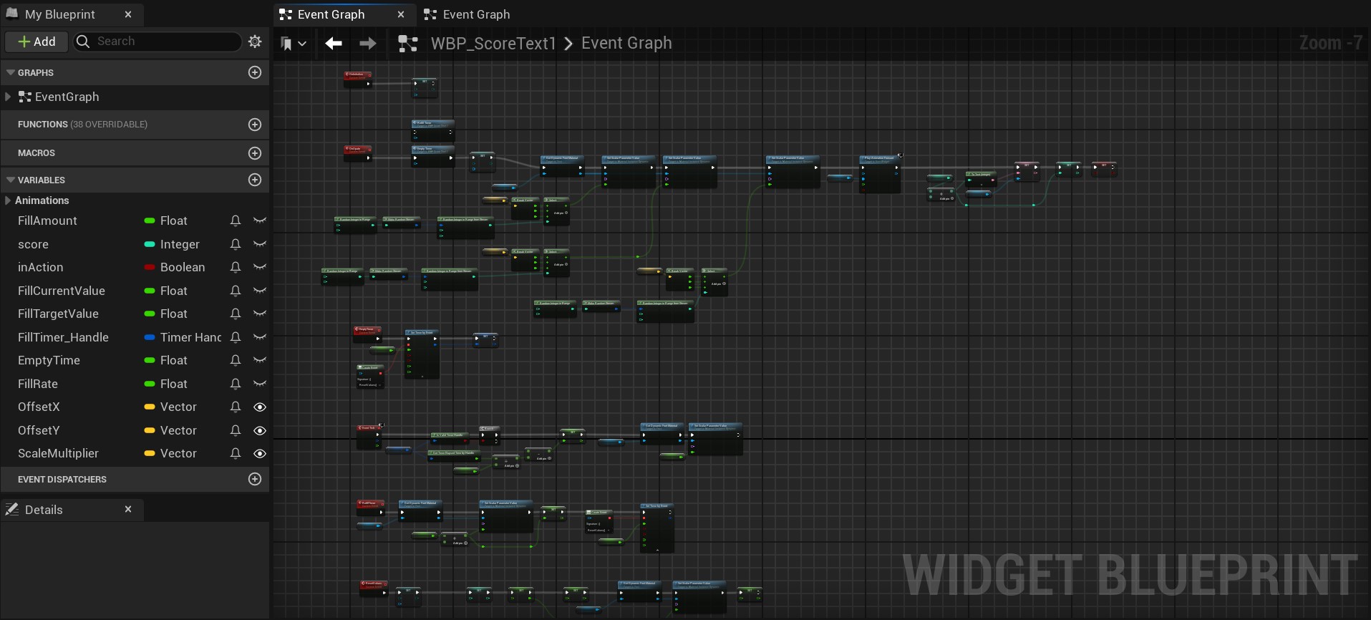Click Event Graph in the breadcrumb
The height and width of the screenshot is (620, 1371).
pyautogui.click(x=626, y=44)
